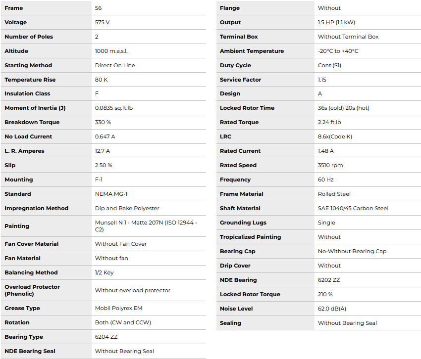Image resolution: width=421 pixels, height=359 pixels.
Task: Click the Number of Poles label
Action: coord(29,37)
